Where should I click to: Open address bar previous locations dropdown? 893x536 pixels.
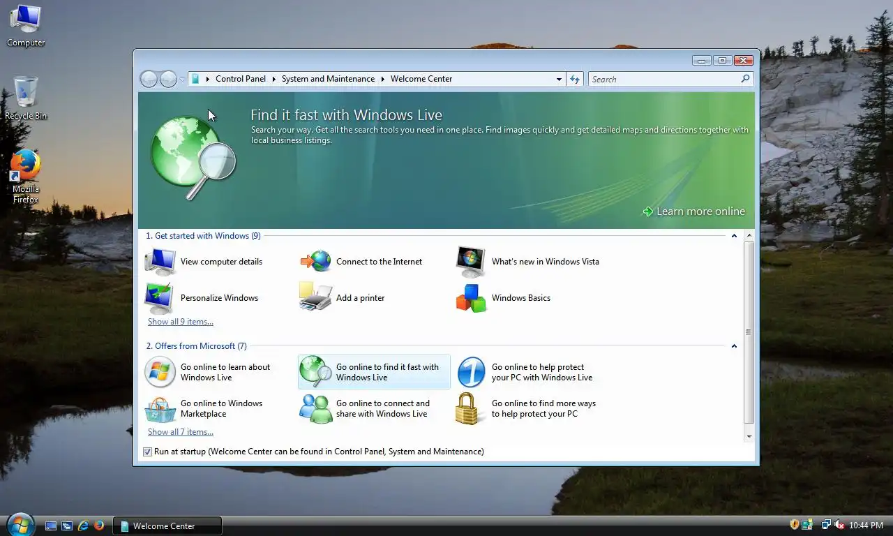pyautogui.click(x=559, y=79)
